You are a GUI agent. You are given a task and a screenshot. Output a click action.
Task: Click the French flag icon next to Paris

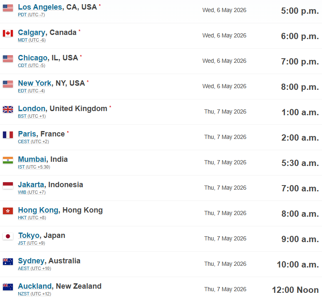(8, 135)
